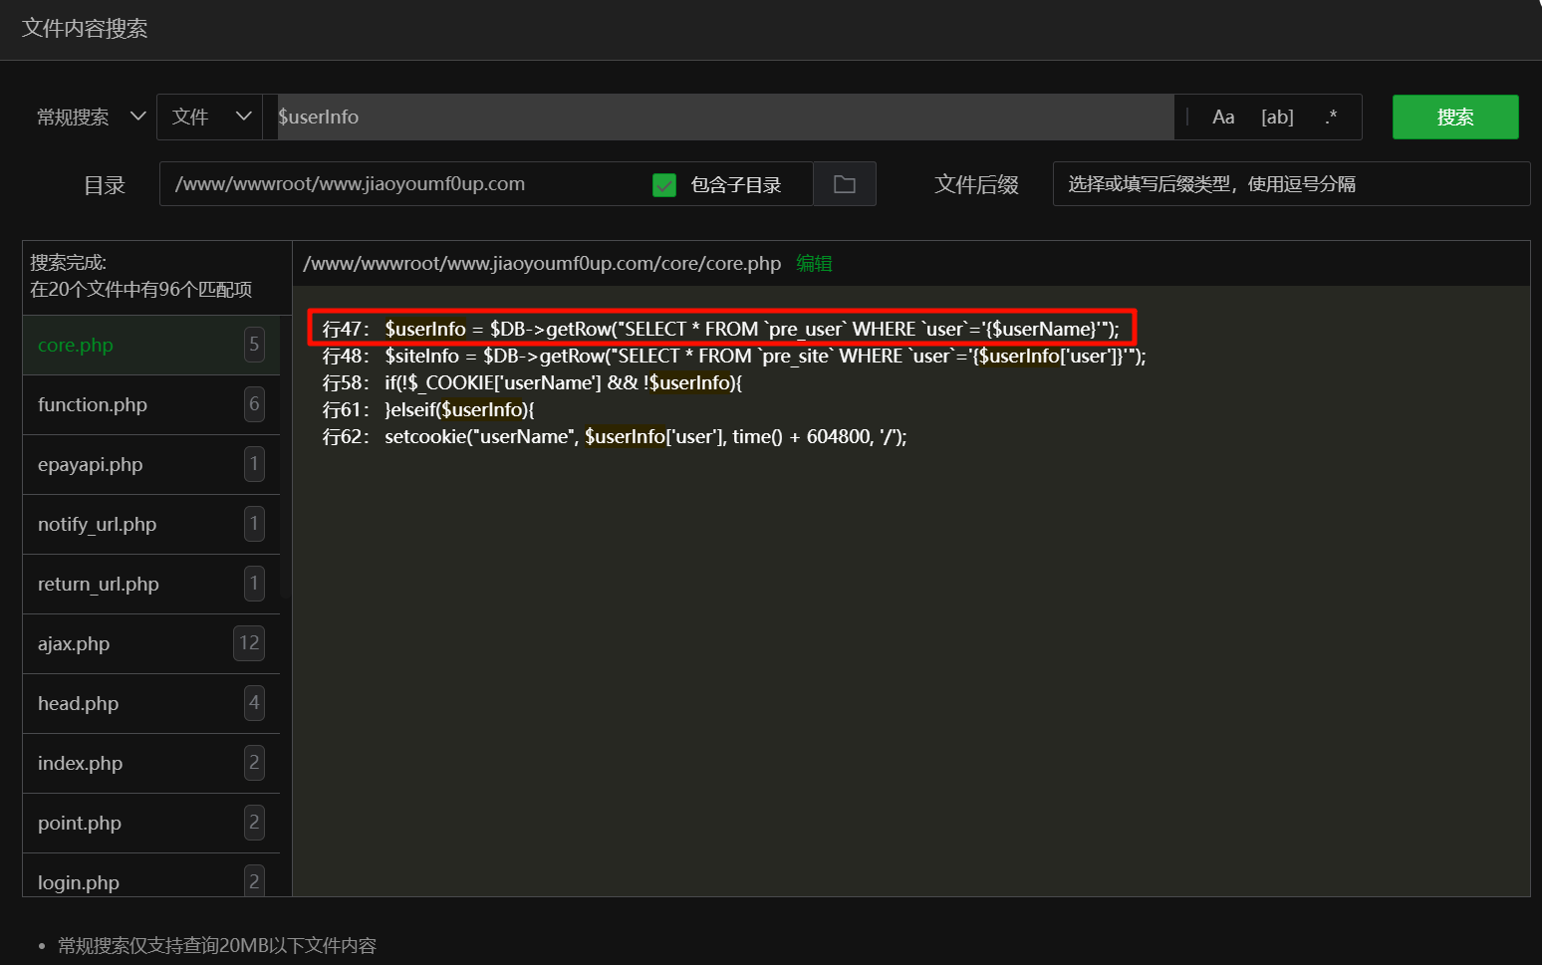
Task: Click the 文件后缀 suffix input field
Action: [x=1290, y=184]
